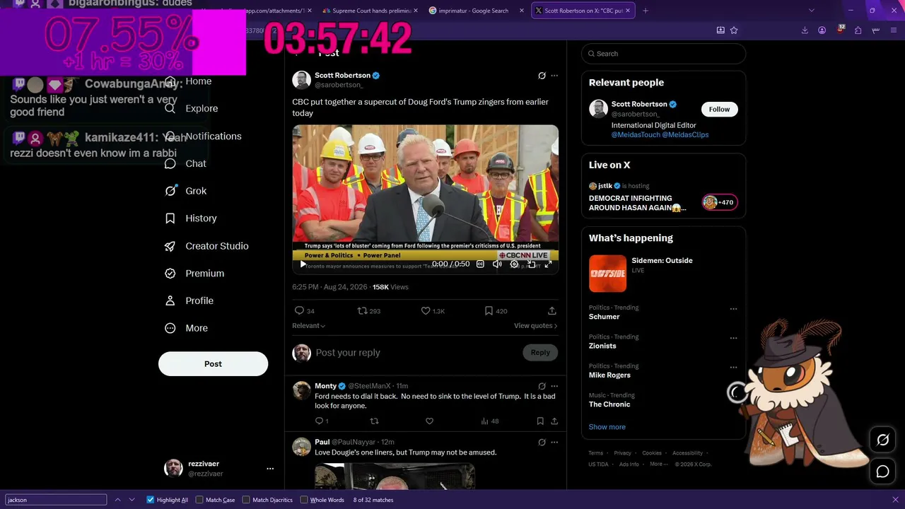Switch to the Supreme Court browser tab
Screen dimensions: 905x509
tap(370, 11)
